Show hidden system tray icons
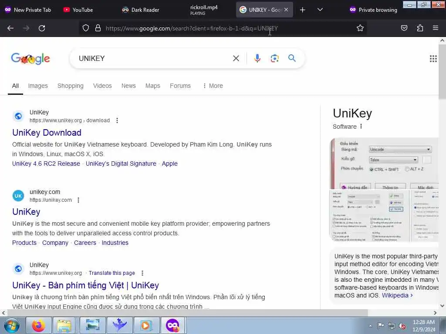Viewport: 446px width, 334px height. [370, 326]
